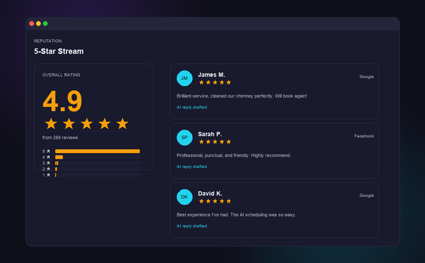Click the Google source label on James M. review

click(366, 77)
